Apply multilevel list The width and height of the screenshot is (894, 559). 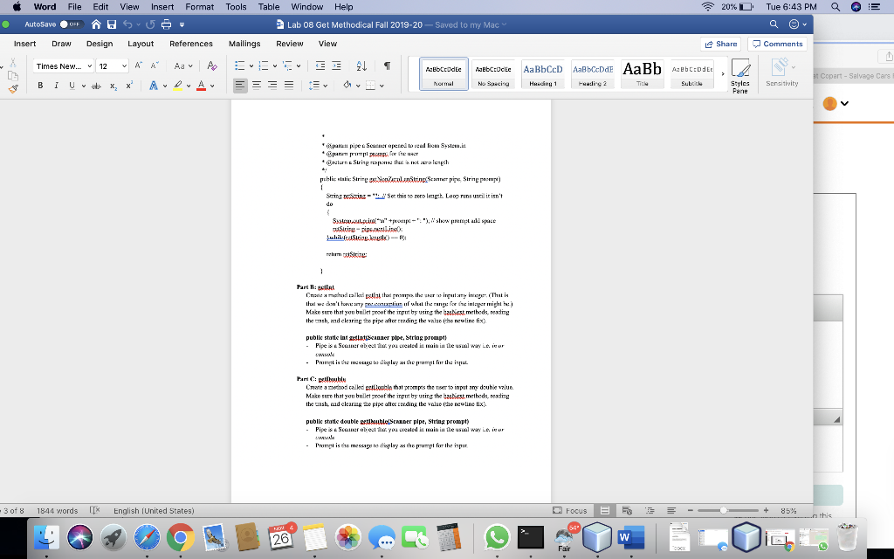(x=287, y=66)
